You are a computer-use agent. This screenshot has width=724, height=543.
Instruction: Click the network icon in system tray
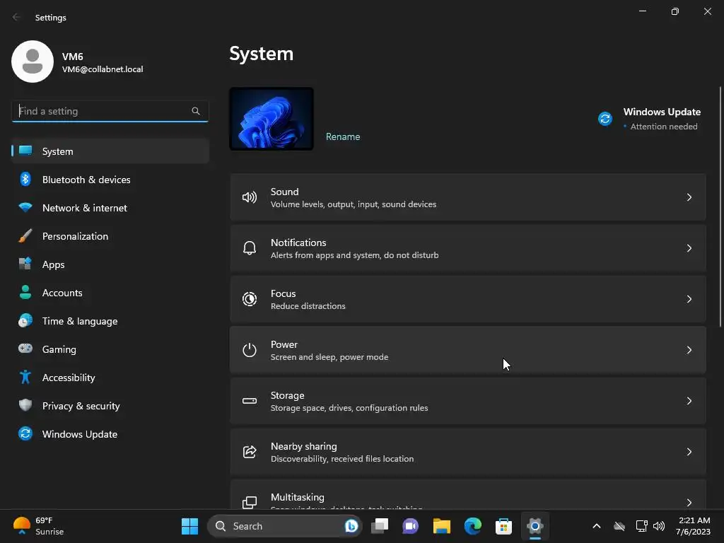point(641,526)
